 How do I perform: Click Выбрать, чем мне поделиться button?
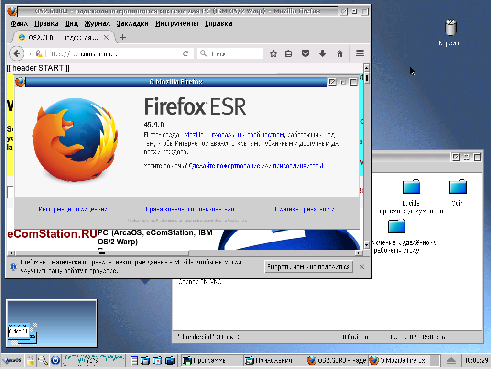(x=308, y=267)
